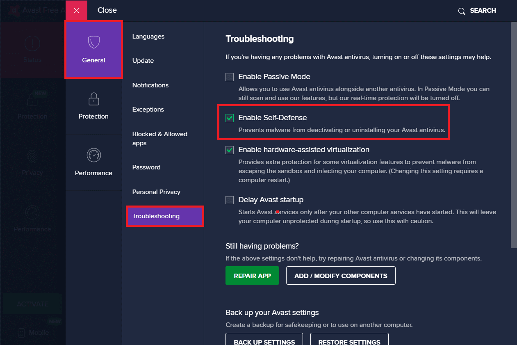Open the Protection lock icon section
Viewport: 517px width, 345px height.
coord(93,99)
